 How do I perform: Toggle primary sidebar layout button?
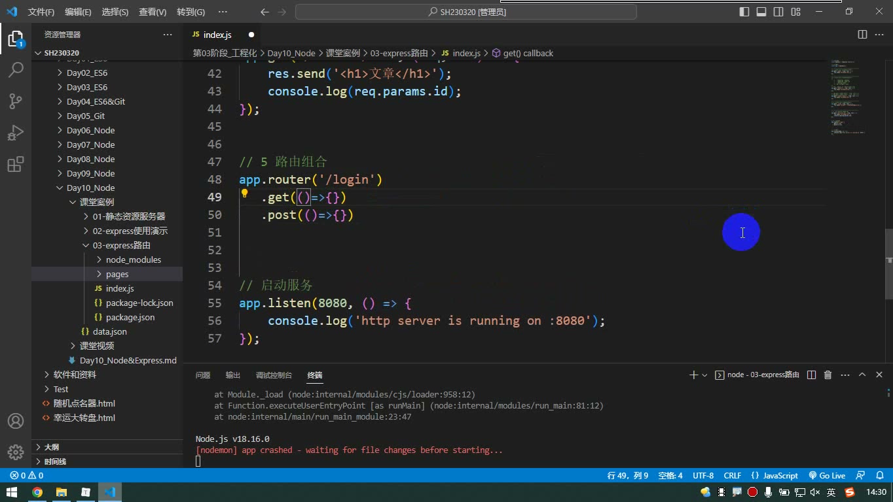tap(744, 12)
